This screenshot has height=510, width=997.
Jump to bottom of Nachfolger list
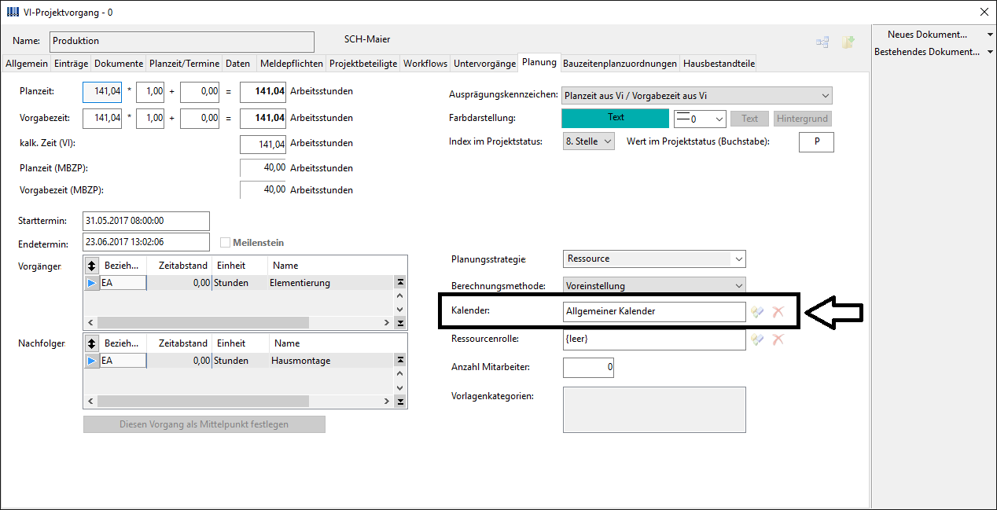pos(399,401)
